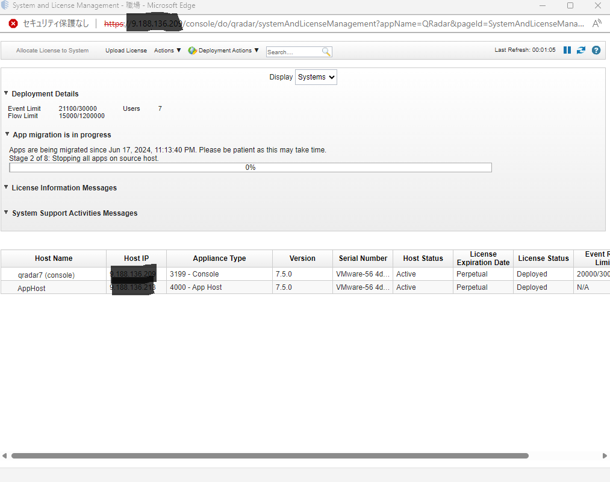Click the refresh arrows icon
The height and width of the screenshot is (482, 610).
581,50
